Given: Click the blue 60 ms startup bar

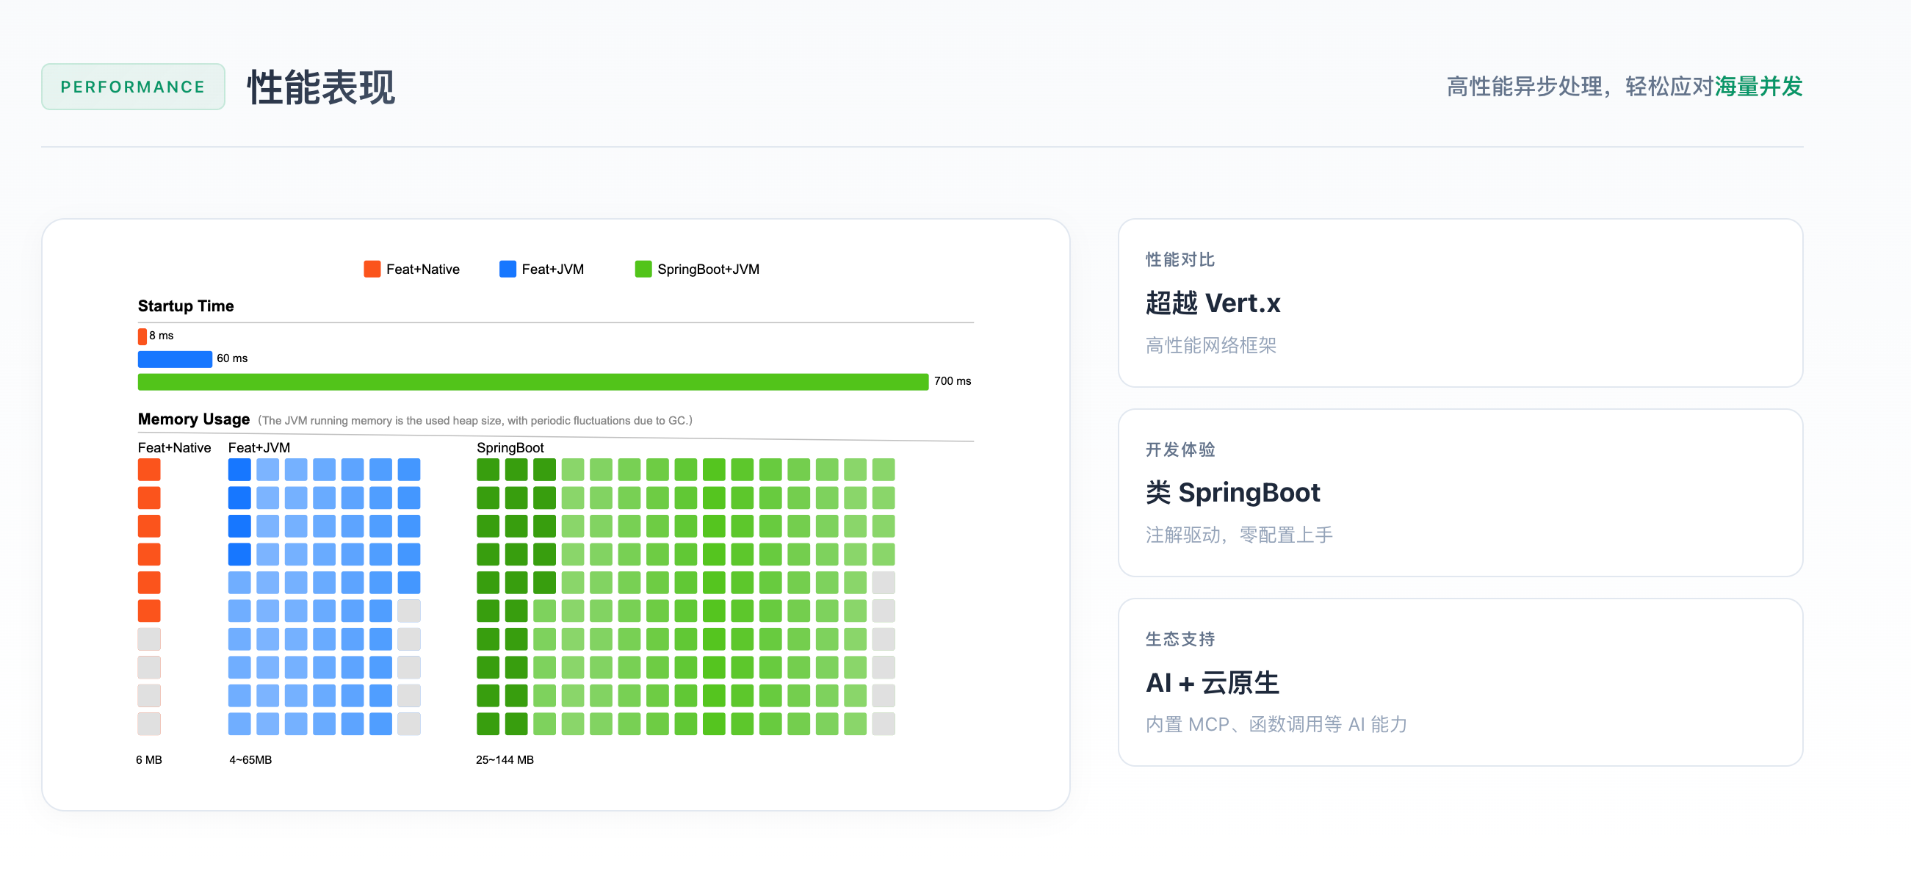Looking at the screenshot, I should pyautogui.click(x=174, y=359).
